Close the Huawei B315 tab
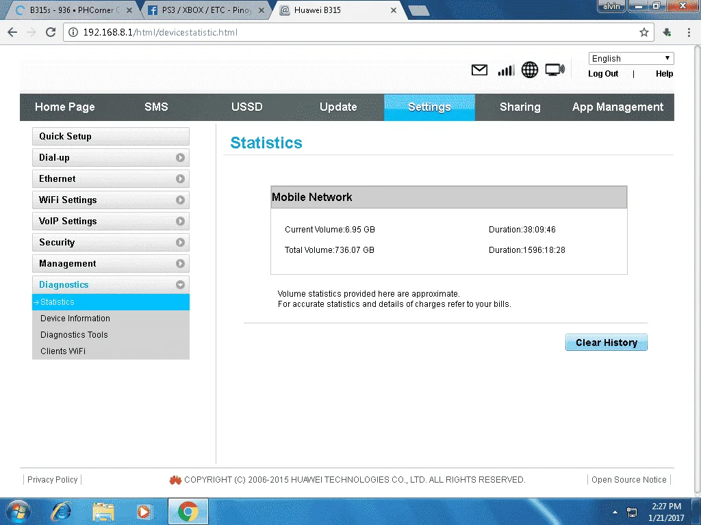 (394, 10)
